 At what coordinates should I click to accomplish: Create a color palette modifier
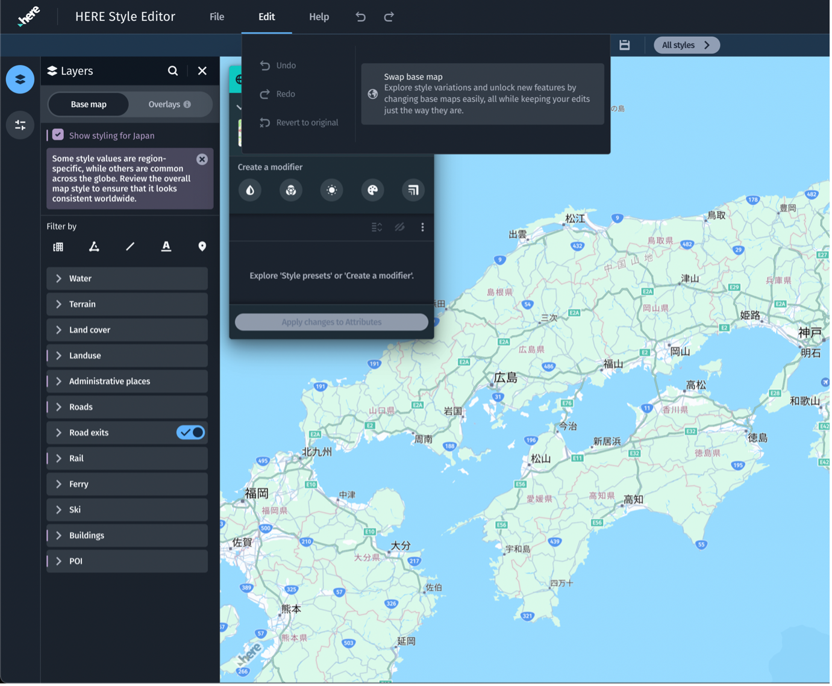tap(372, 190)
